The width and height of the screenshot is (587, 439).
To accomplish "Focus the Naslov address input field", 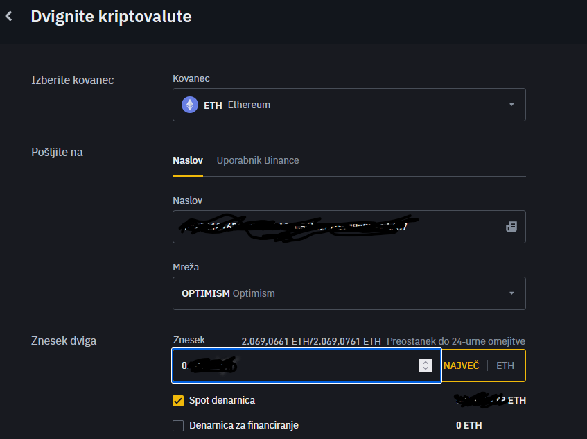I will pos(349,227).
